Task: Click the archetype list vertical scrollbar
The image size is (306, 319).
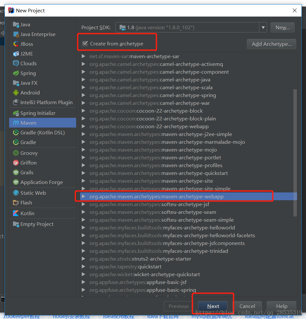Action: point(295,153)
